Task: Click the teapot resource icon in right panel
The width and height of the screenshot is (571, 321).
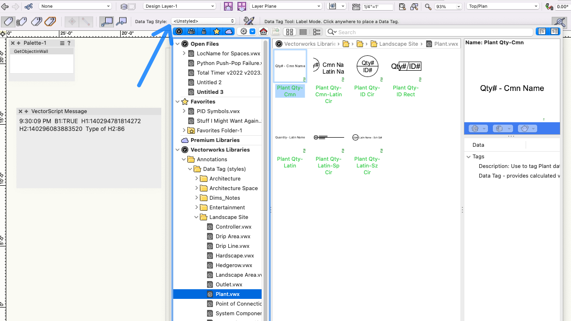Action: click(525, 128)
